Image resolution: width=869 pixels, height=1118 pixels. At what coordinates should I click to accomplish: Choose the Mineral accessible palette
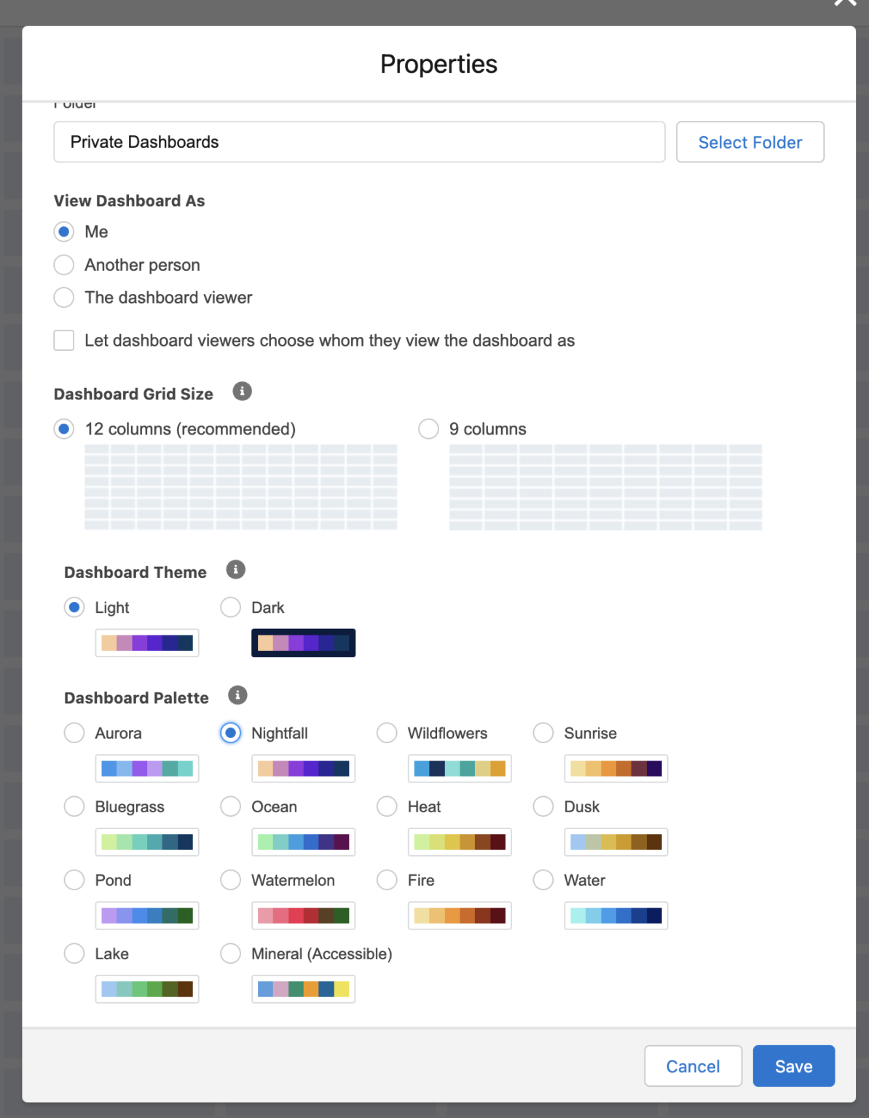point(230,954)
